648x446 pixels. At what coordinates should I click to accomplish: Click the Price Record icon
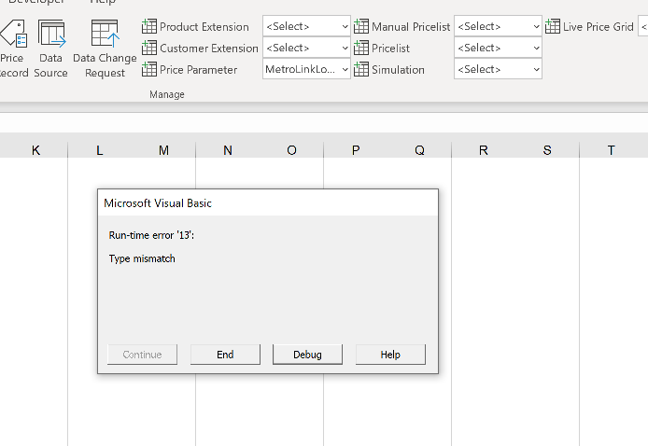[13, 37]
